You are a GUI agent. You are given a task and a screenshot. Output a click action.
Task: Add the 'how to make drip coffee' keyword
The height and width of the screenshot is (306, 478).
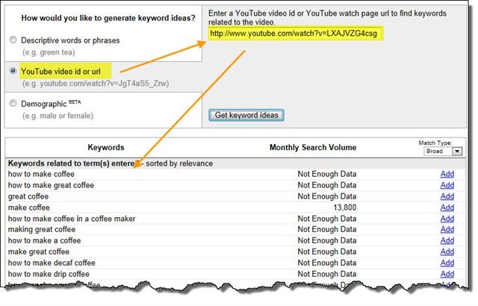pyautogui.click(x=447, y=275)
